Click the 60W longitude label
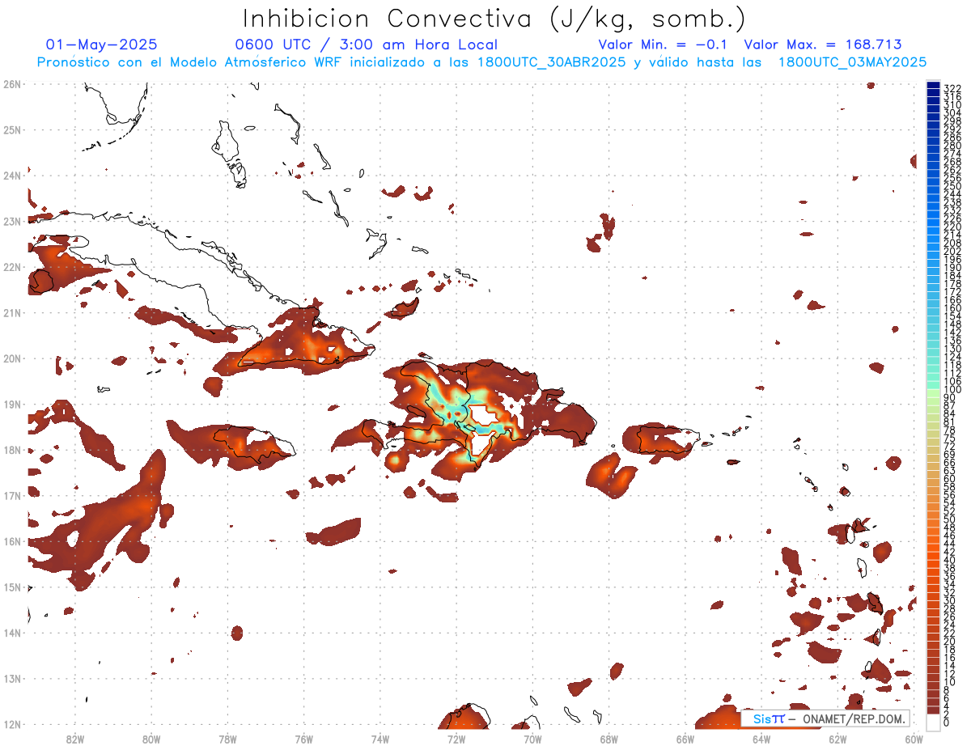The width and height of the screenshot is (971, 750). pyautogui.click(x=914, y=739)
